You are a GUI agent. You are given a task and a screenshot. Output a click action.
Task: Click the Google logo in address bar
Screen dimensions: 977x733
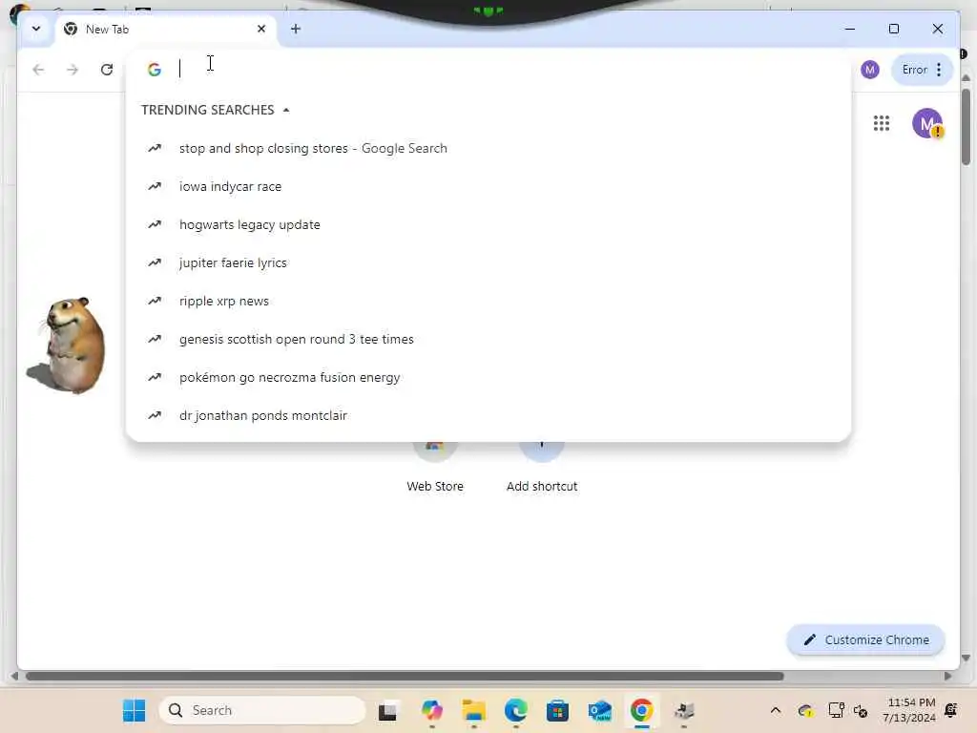[154, 69]
